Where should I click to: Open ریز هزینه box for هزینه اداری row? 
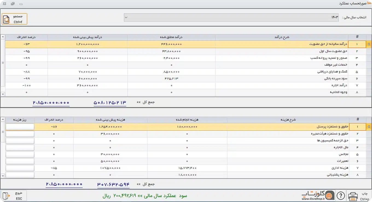click(x=20, y=168)
